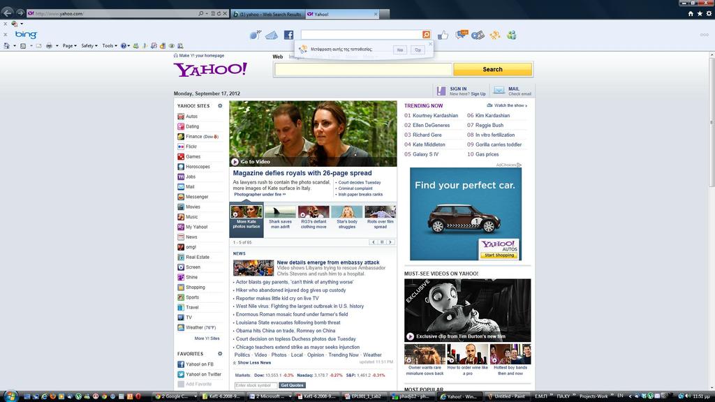
Task: Click the Windows Start orb
Action: point(10,396)
